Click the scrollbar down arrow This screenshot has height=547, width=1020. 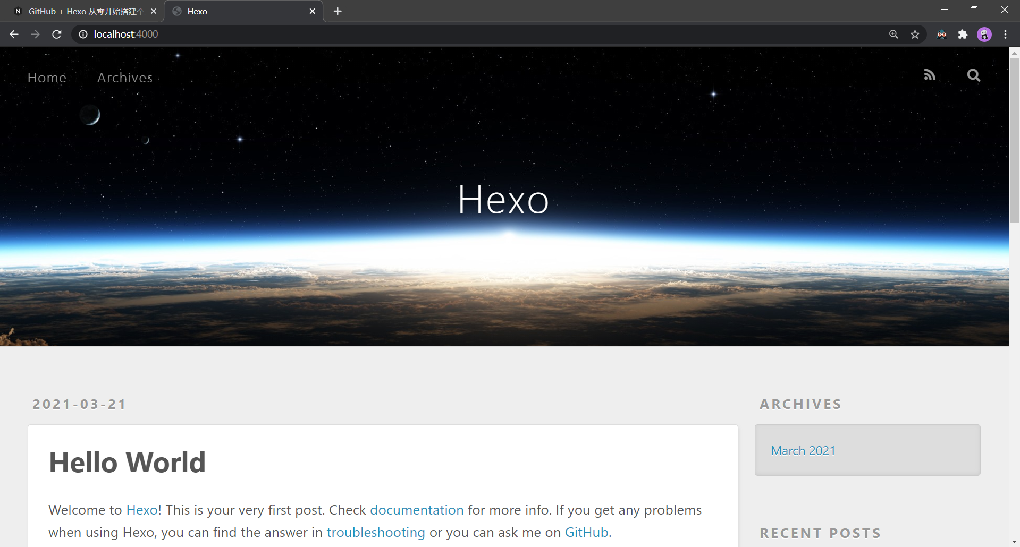click(1014, 542)
